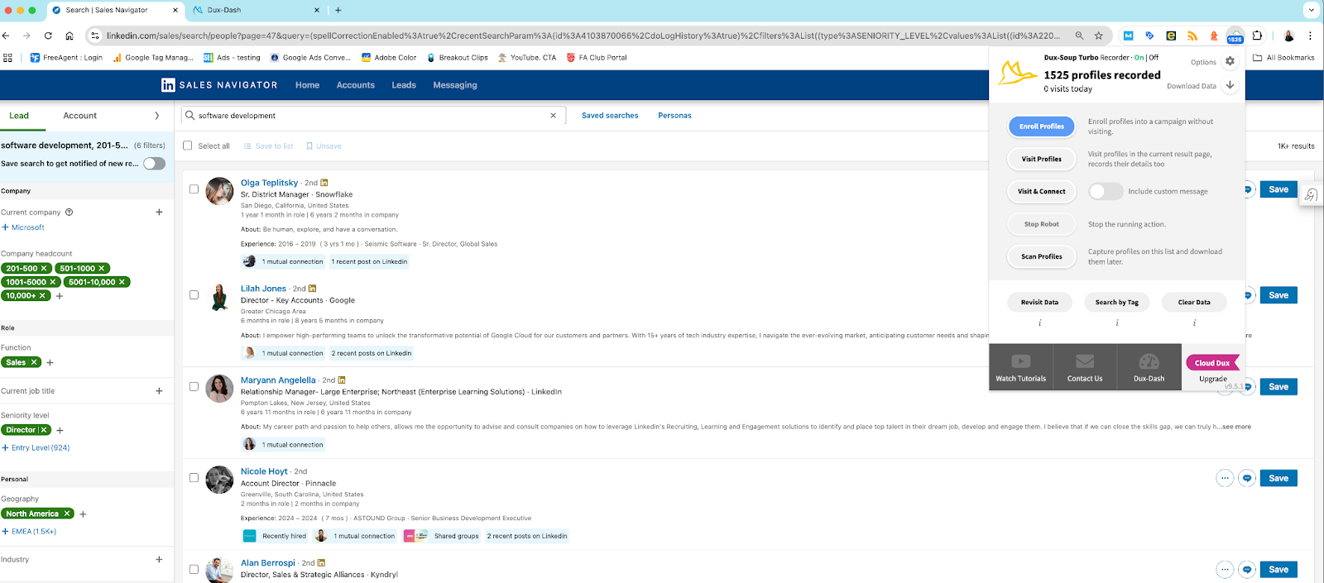Open the Personas link
The height and width of the screenshot is (583, 1324).
tap(674, 116)
